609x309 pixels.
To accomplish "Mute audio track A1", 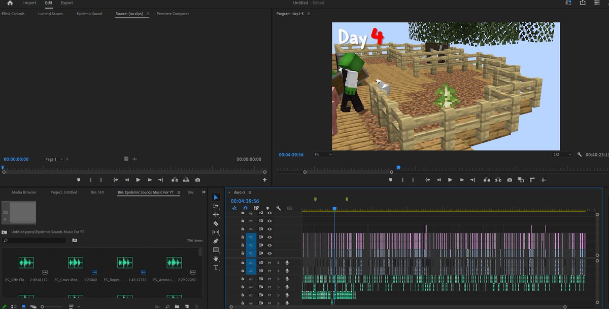I will point(269,263).
